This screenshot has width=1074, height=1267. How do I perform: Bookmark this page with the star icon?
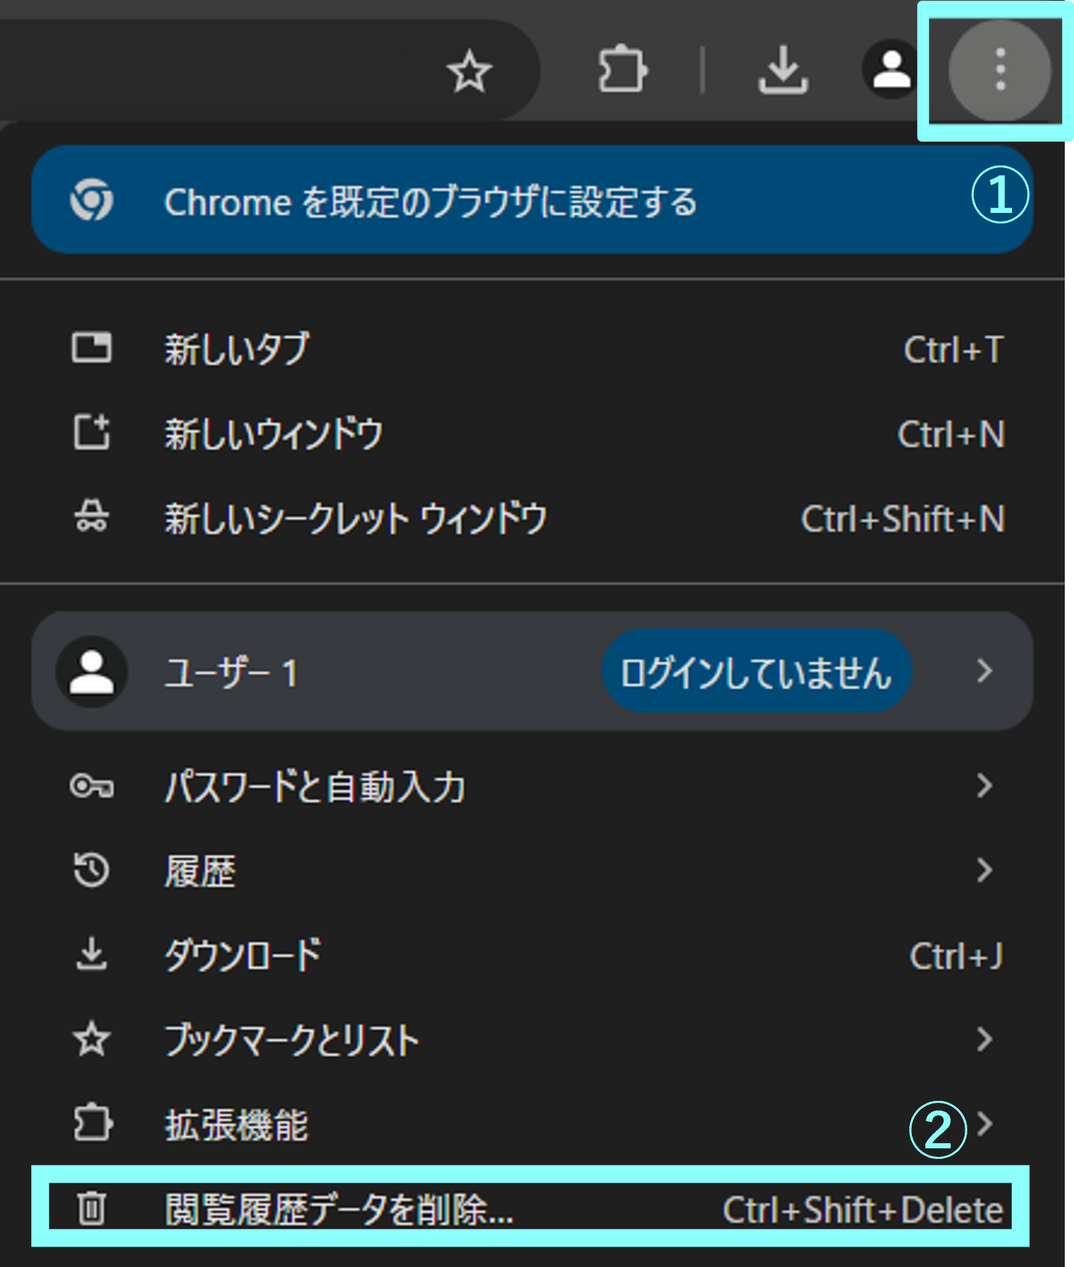(469, 71)
